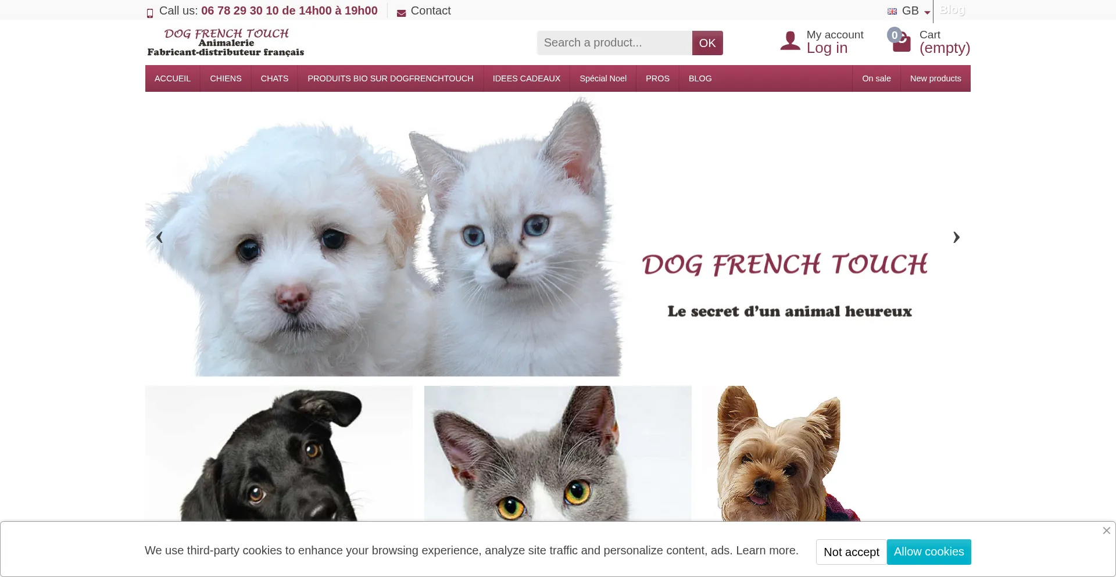Viewport: 1116px width, 577px height.
Task: Click the Dog French Touch header logo
Action: (226, 42)
